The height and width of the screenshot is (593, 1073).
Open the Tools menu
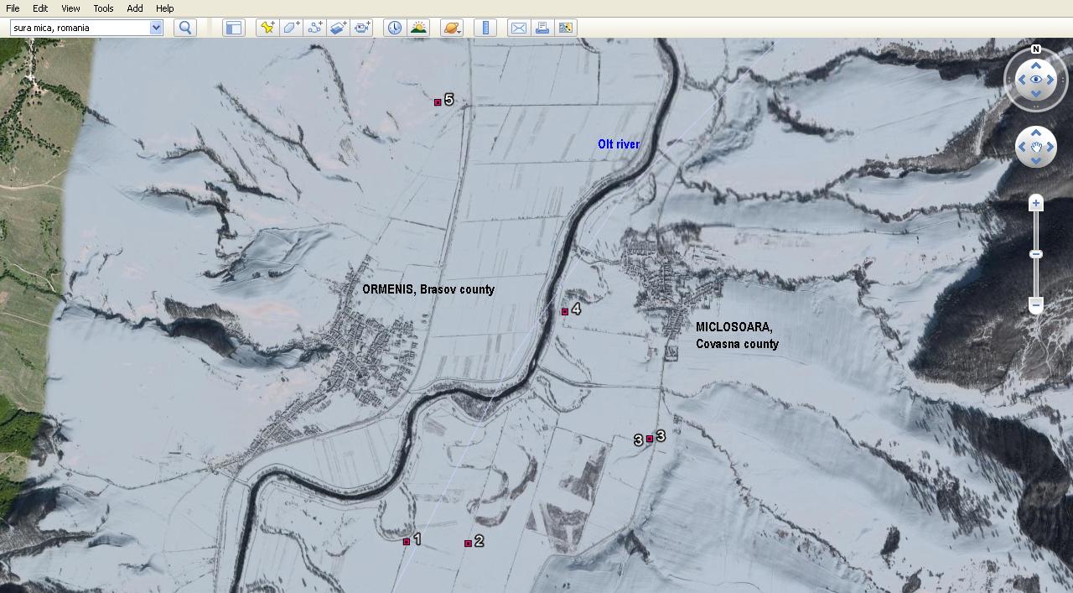coord(103,8)
